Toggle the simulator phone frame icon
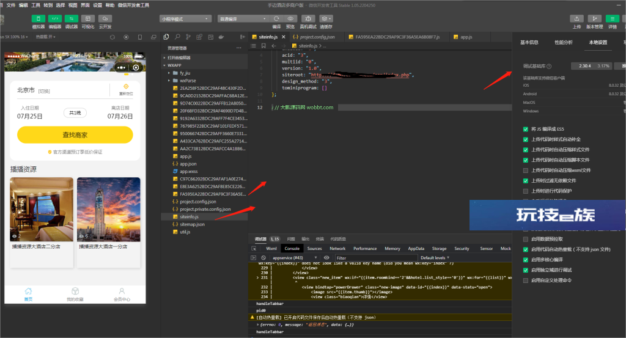Screen dimensions: 626x338 click(140, 37)
